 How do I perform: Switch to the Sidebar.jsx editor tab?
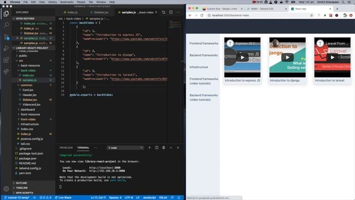coord(99,12)
